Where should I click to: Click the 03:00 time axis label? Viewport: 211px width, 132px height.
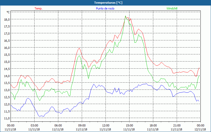point(34,126)
